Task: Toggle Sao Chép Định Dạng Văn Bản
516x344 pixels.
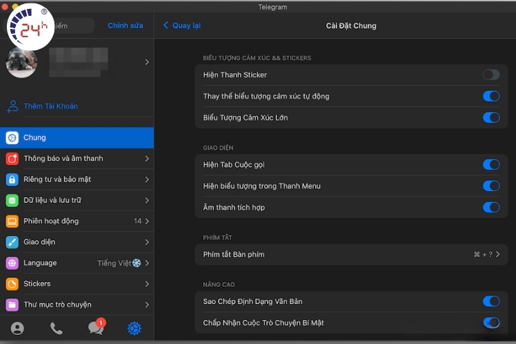Action: point(491,301)
